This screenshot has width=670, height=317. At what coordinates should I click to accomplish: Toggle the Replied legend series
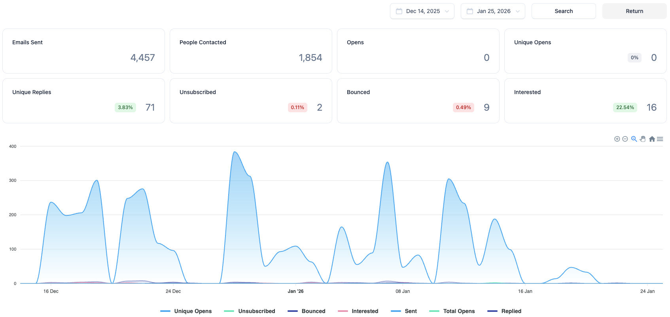click(504, 311)
